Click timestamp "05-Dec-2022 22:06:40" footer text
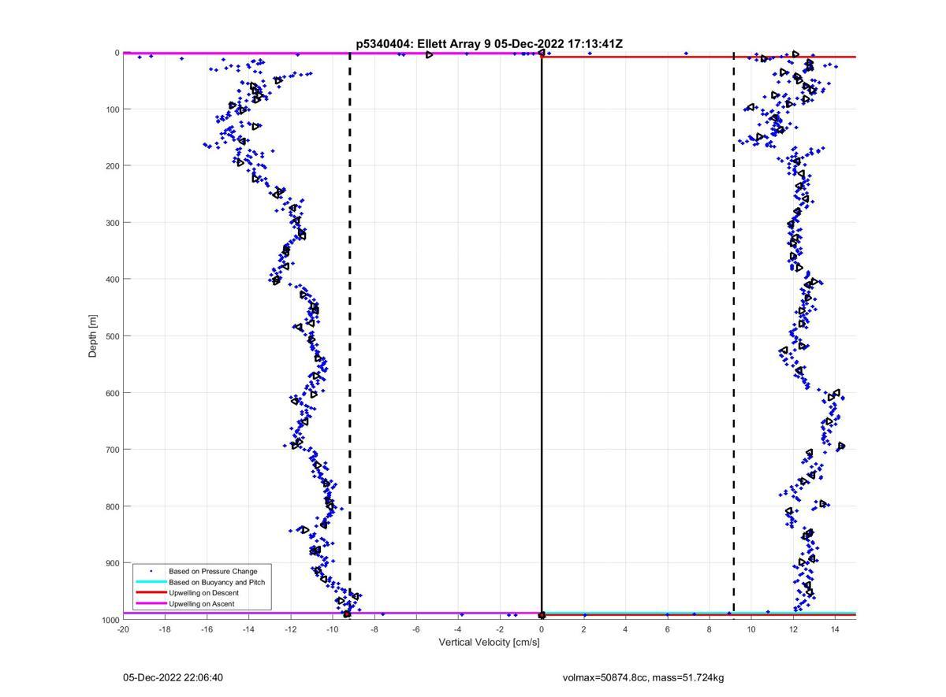Viewport: 946px width, 697px height. click(173, 677)
